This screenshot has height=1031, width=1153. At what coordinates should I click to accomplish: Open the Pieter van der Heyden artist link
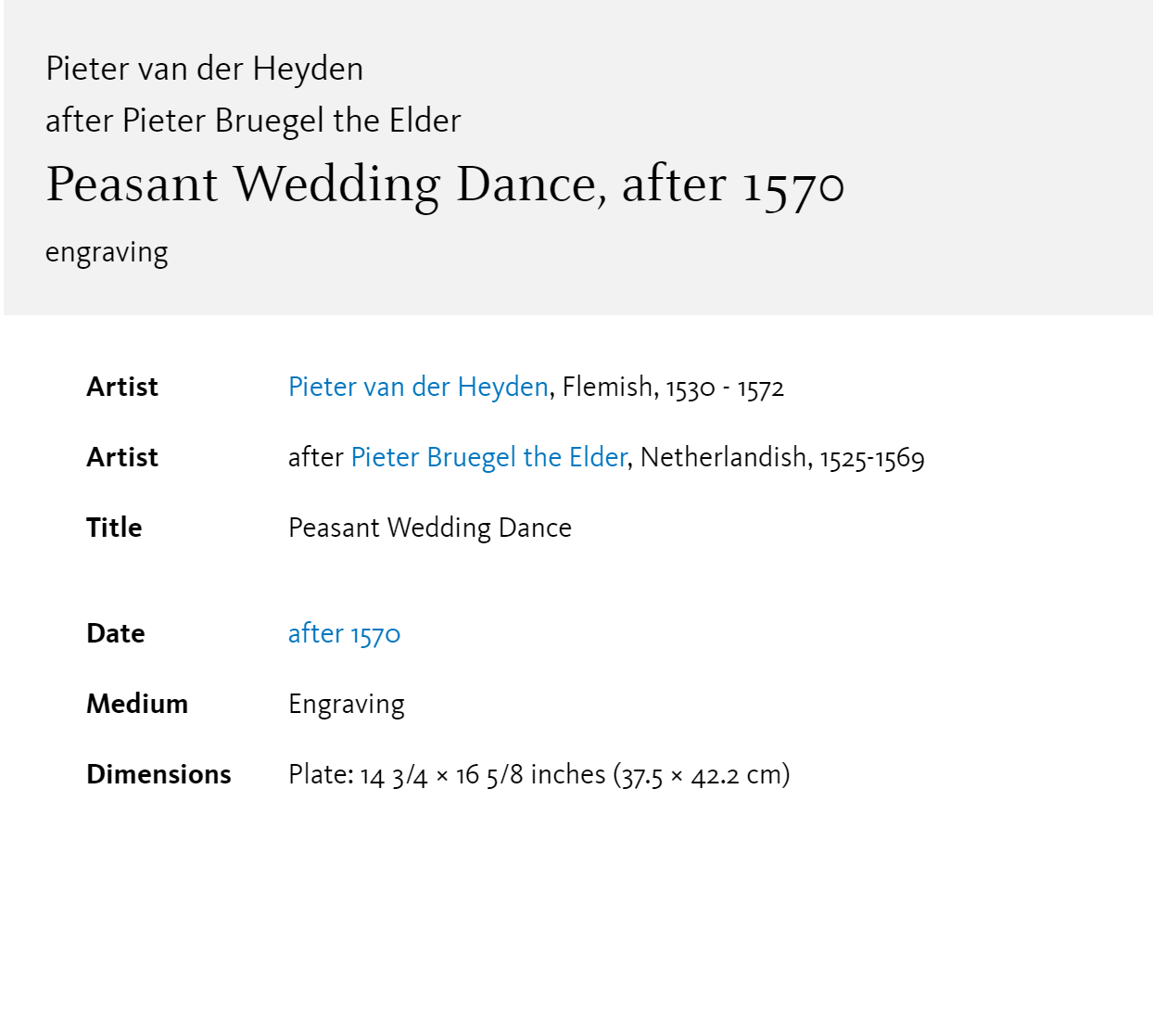tap(418, 387)
